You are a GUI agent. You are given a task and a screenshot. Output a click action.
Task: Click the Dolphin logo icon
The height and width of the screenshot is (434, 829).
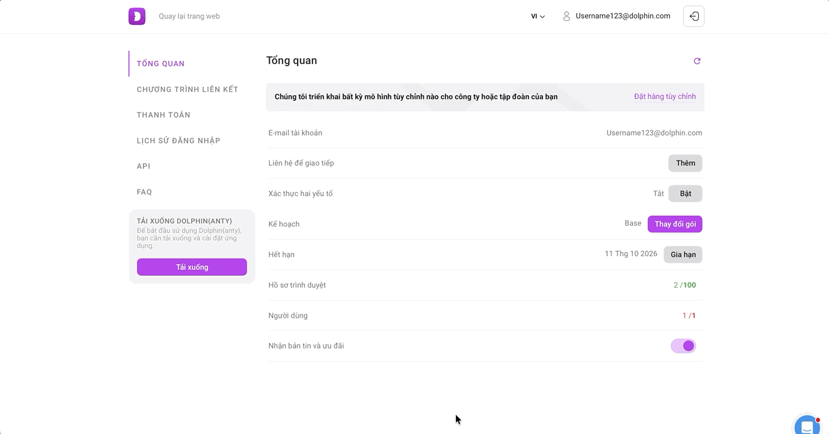(136, 16)
